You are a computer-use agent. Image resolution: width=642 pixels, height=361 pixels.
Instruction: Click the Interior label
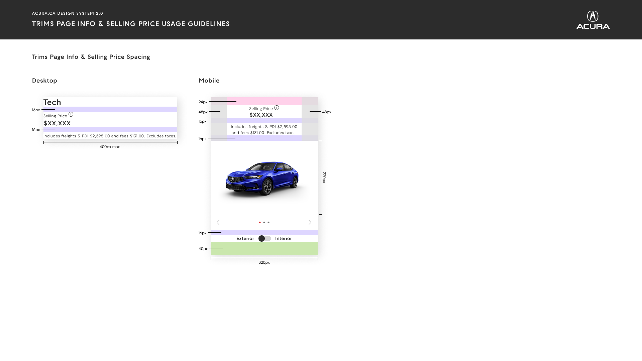(x=284, y=239)
